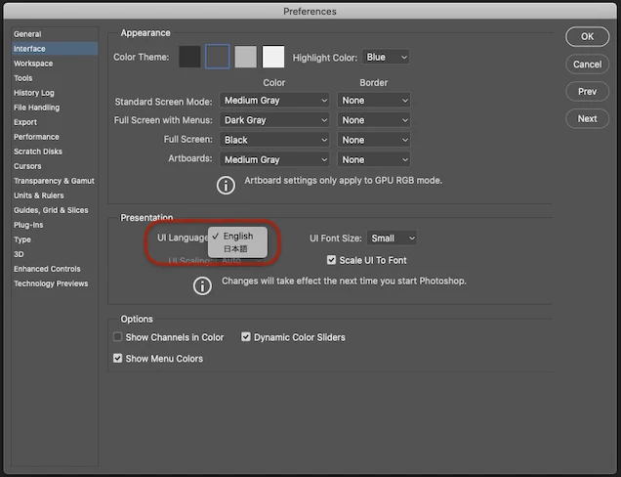
Task: Open the Technology Previews section
Action: (51, 283)
